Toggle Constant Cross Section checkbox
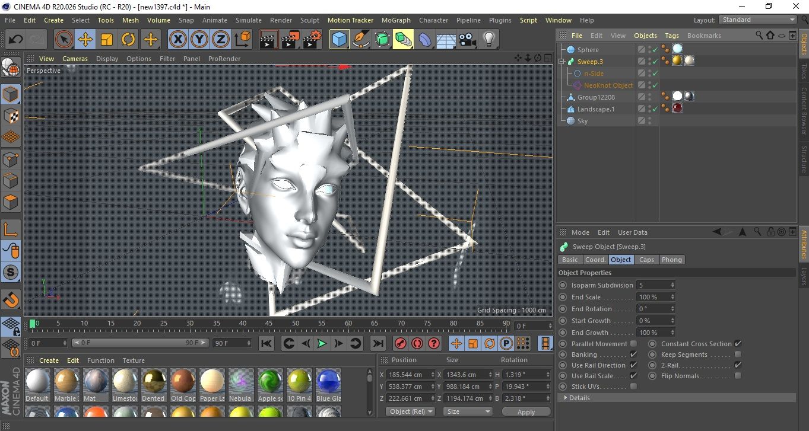Image resolution: width=809 pixels, height=431 pixels. (x=738, y=344)
